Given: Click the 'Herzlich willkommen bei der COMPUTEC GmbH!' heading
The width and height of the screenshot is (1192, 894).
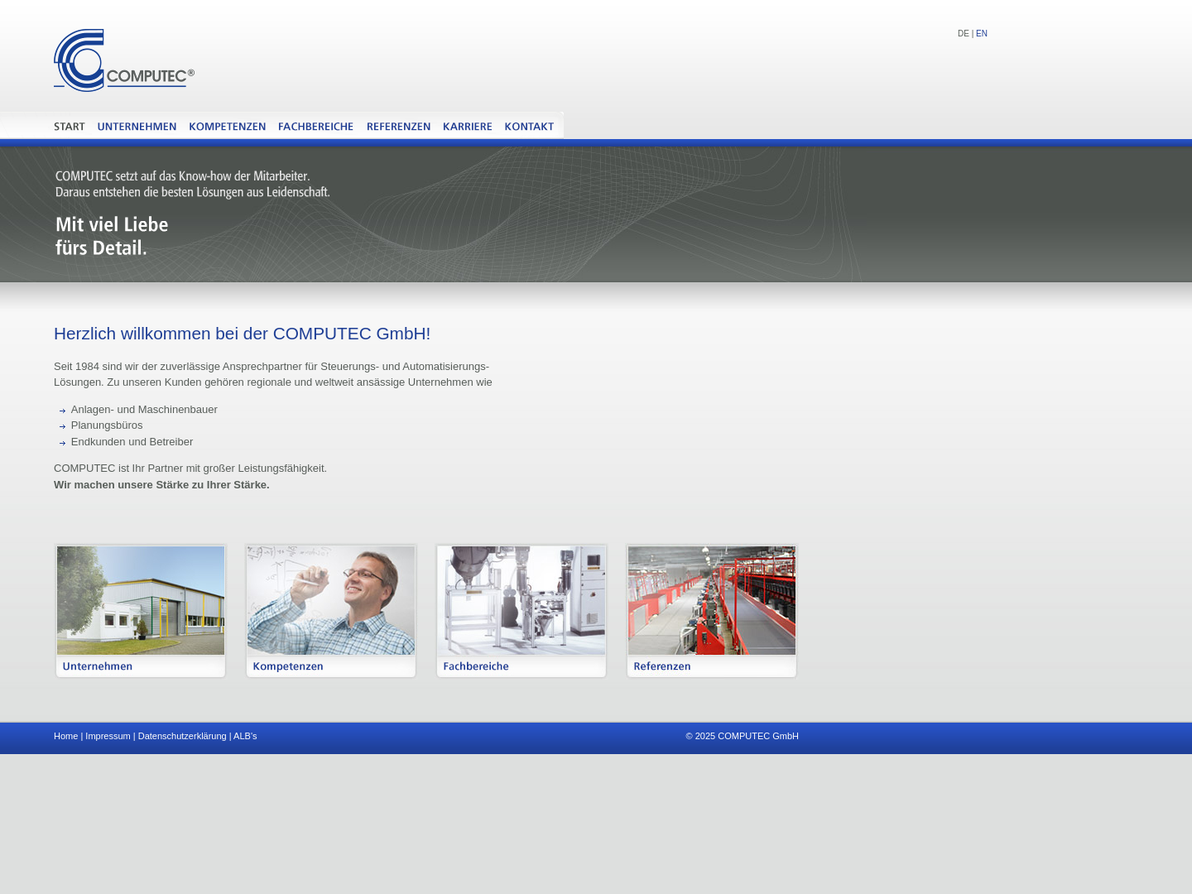Looking at the screenshot, I should click(242, 334).
